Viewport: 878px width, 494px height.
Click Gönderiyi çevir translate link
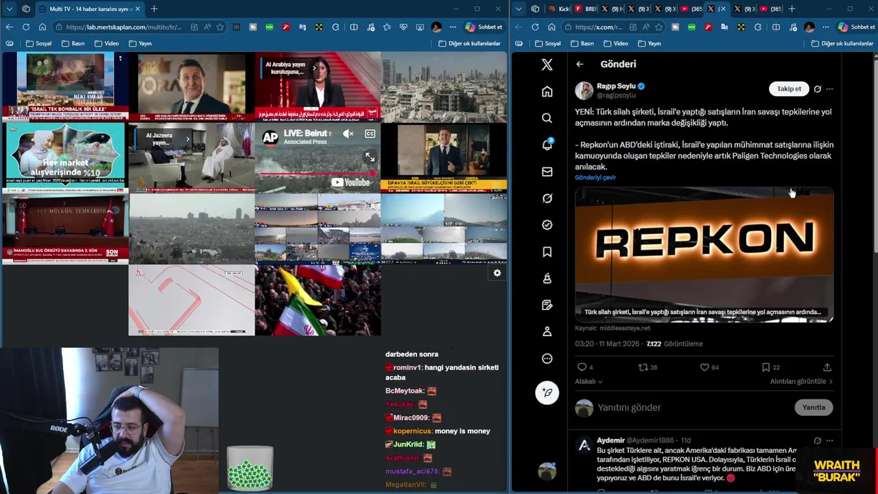595,178
